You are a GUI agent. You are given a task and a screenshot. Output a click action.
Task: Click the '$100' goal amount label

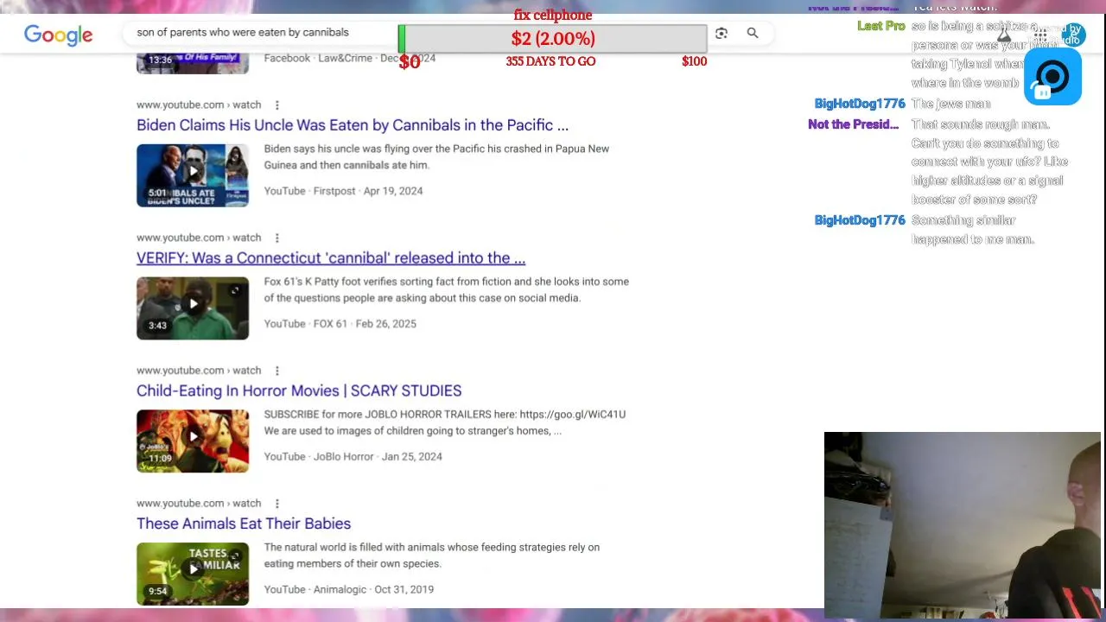coord(694,61)
